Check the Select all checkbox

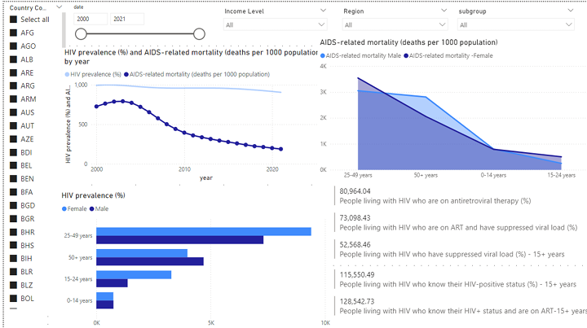[x=14, y=20]
